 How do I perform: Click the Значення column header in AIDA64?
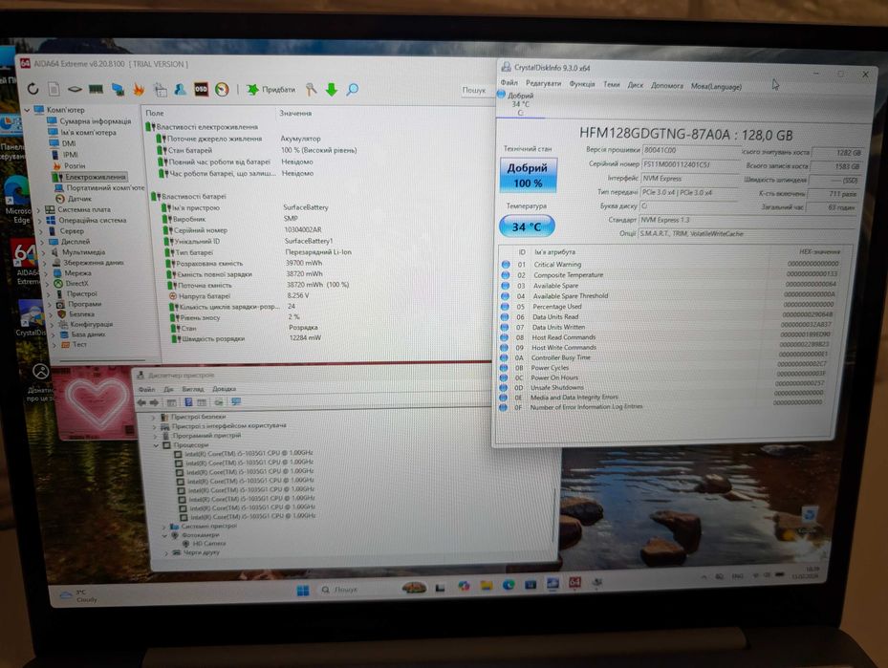(x=295, y=113)
